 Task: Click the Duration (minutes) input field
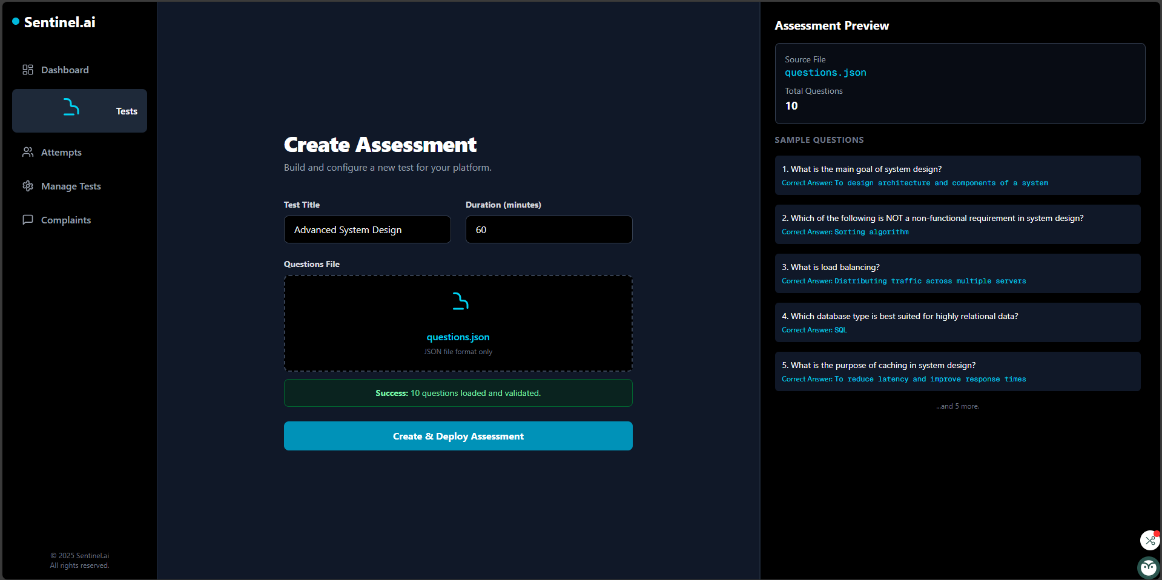549,230
